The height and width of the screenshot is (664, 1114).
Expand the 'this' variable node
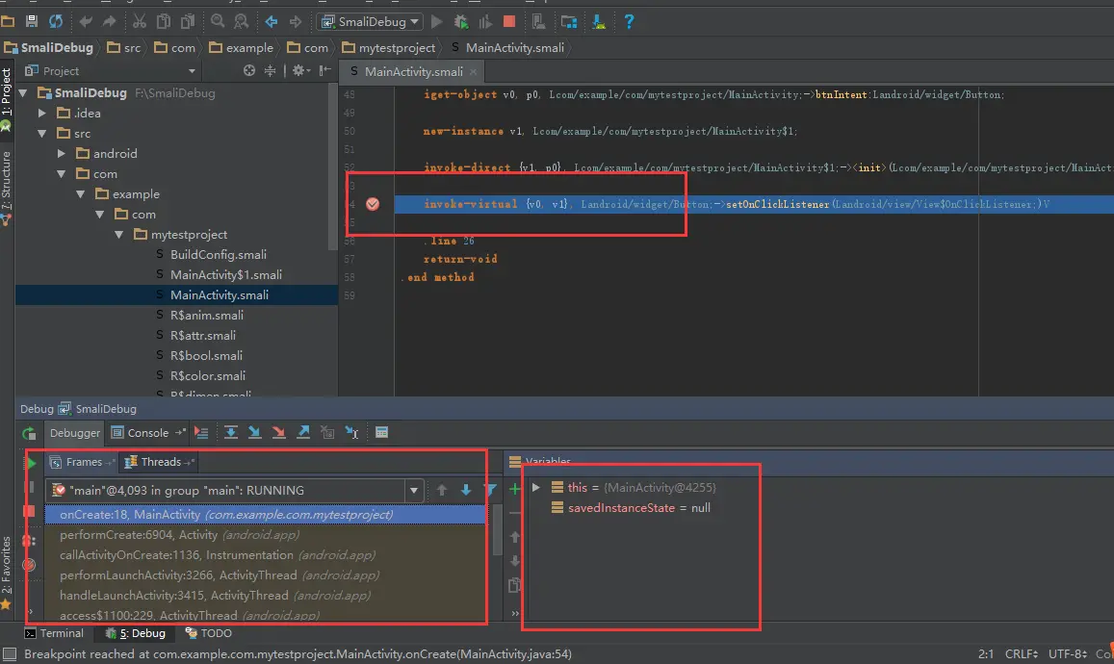click(x=536, y=488)
